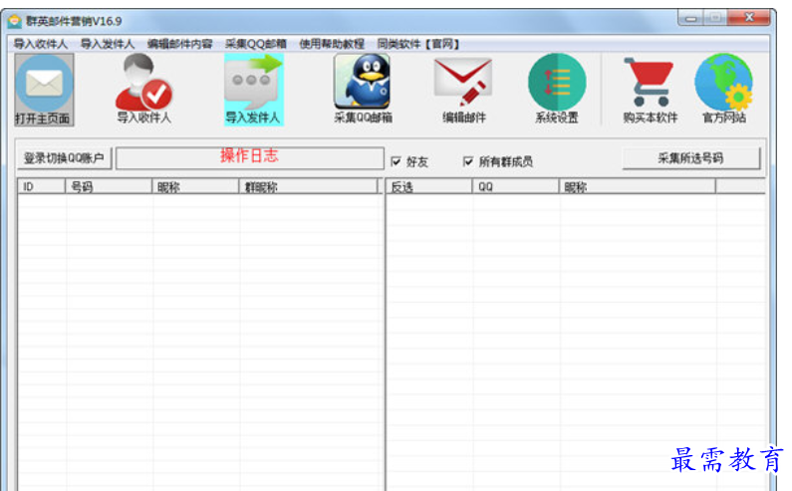This screenshot has height=491, width=792.
Task: Click the app icon in title bar
Action: 15,21
